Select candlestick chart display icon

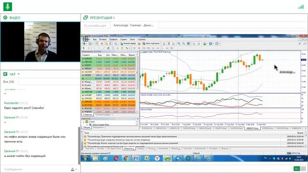169,44
